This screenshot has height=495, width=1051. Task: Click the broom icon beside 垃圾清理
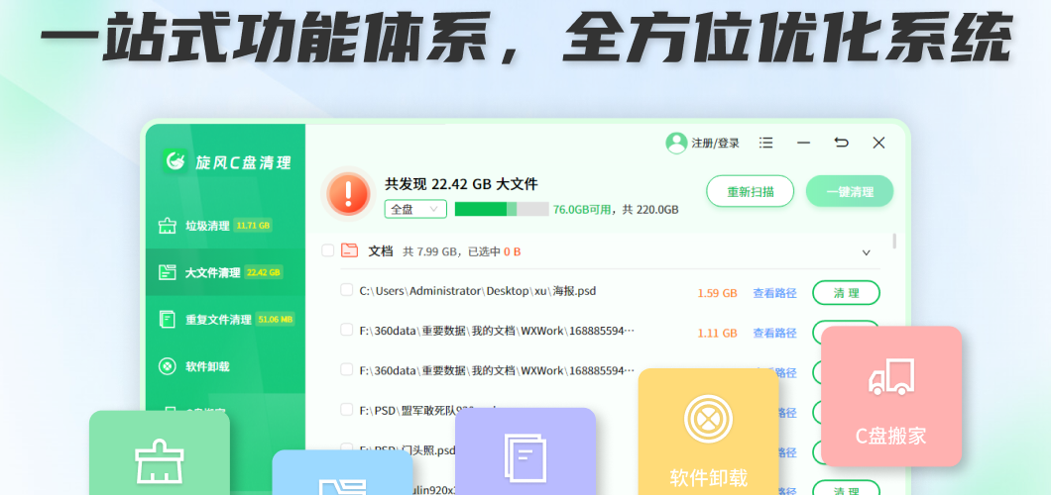(x=167, y=226)
